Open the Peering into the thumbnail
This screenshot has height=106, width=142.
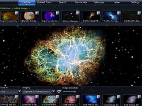pos(9,100)
